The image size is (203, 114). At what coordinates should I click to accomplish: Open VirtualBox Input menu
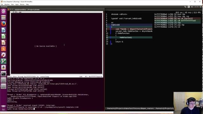17,4
